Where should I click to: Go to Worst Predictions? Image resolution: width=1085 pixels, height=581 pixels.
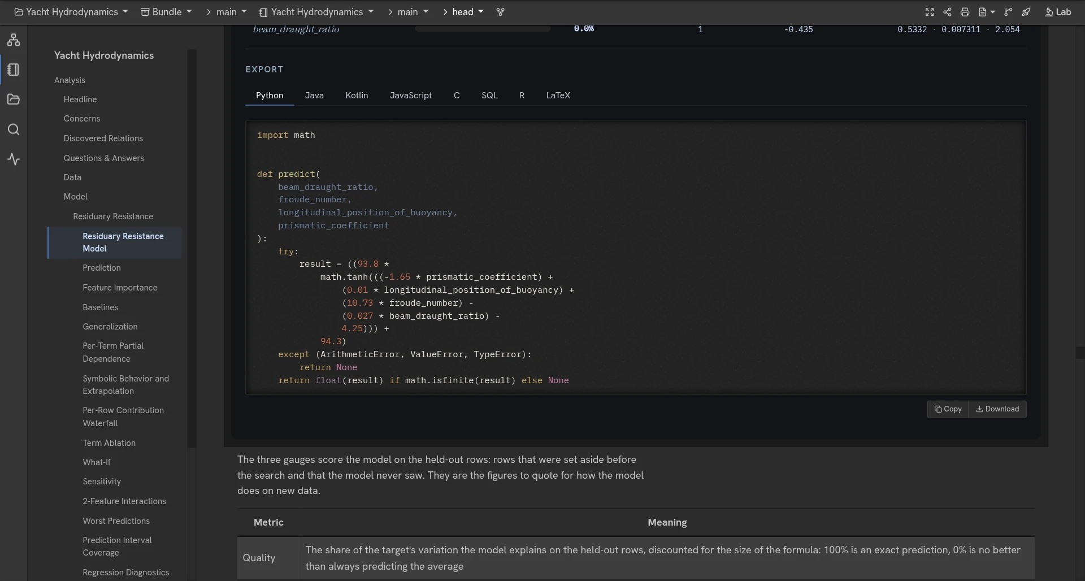tap(116, 521)
